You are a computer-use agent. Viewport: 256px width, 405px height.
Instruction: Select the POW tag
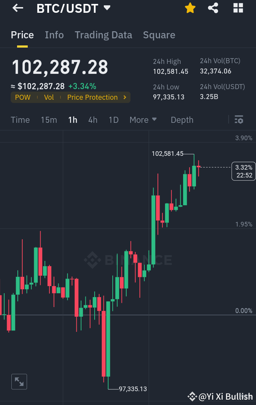tap(22, 97)
